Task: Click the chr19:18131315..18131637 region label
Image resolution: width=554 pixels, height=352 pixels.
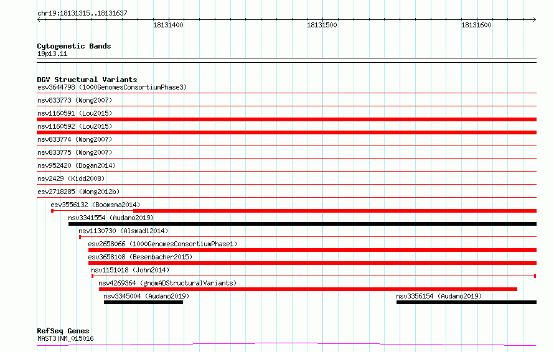Action: pos(82,13)
